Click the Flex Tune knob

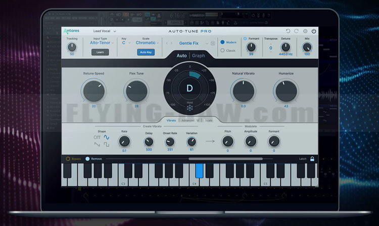click(x=136, y=91)
